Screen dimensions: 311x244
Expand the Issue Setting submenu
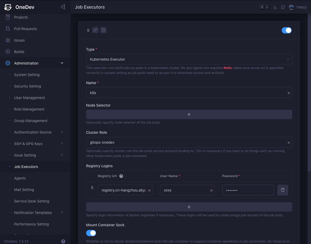62,155
